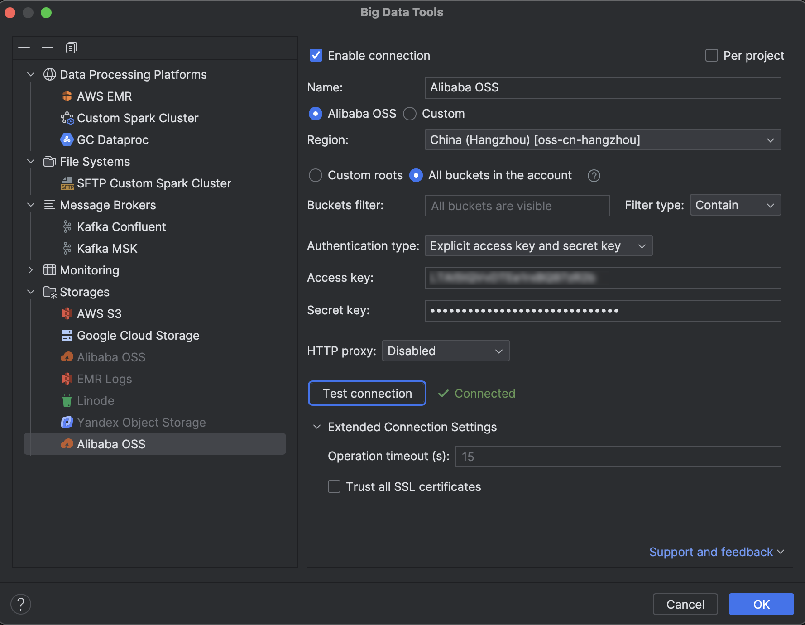Open the Region dropdown
Viewport: 805px width, 625px height.
coord(602,140)
